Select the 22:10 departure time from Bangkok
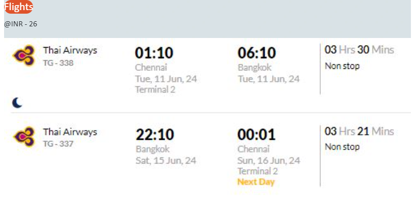Image resolution: width=416 pixels, height=197 pixels. 155,134
